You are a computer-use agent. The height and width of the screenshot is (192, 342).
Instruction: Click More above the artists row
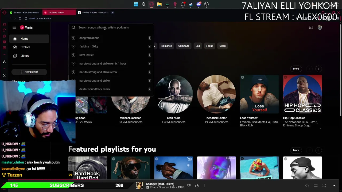[296, 69]
